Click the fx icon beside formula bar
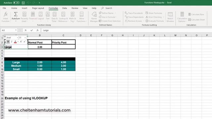The image size is (212, 119). pyautogui.click(x=37, y=30)
